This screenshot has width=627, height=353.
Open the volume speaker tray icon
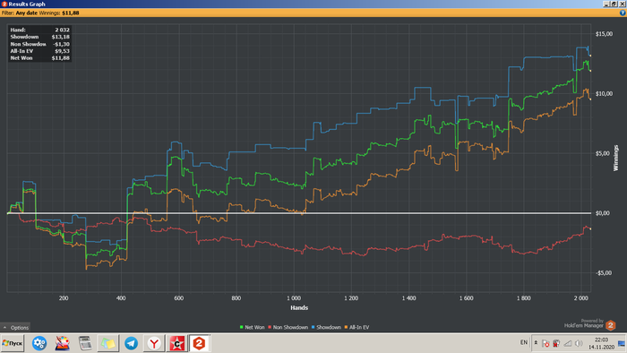tap(579, 343)
